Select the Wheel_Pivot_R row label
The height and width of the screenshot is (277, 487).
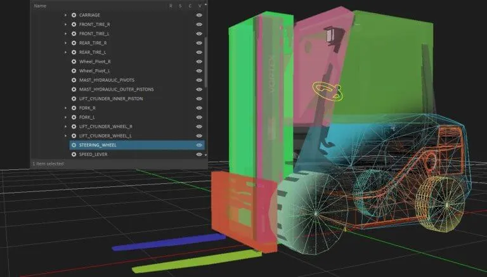[94, 61]
